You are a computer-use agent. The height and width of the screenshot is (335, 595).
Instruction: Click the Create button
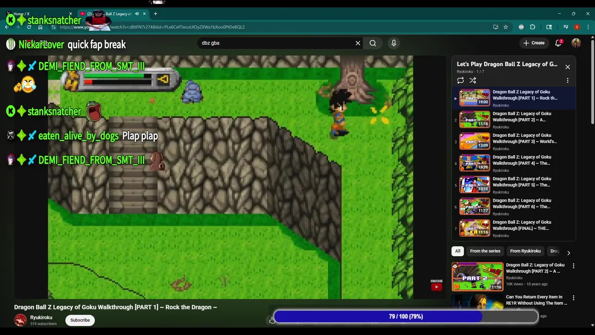click(534, 43)
